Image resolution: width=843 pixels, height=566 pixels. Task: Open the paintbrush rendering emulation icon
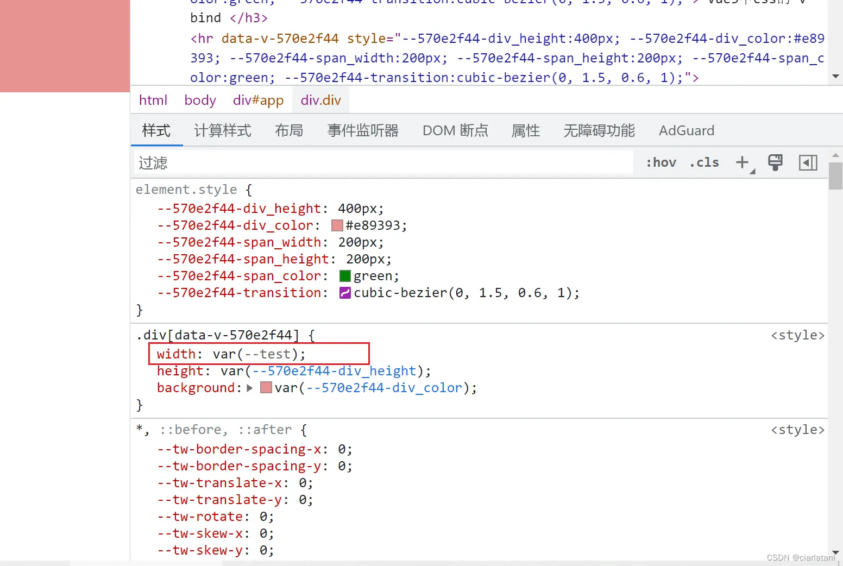tap(775, 162)
